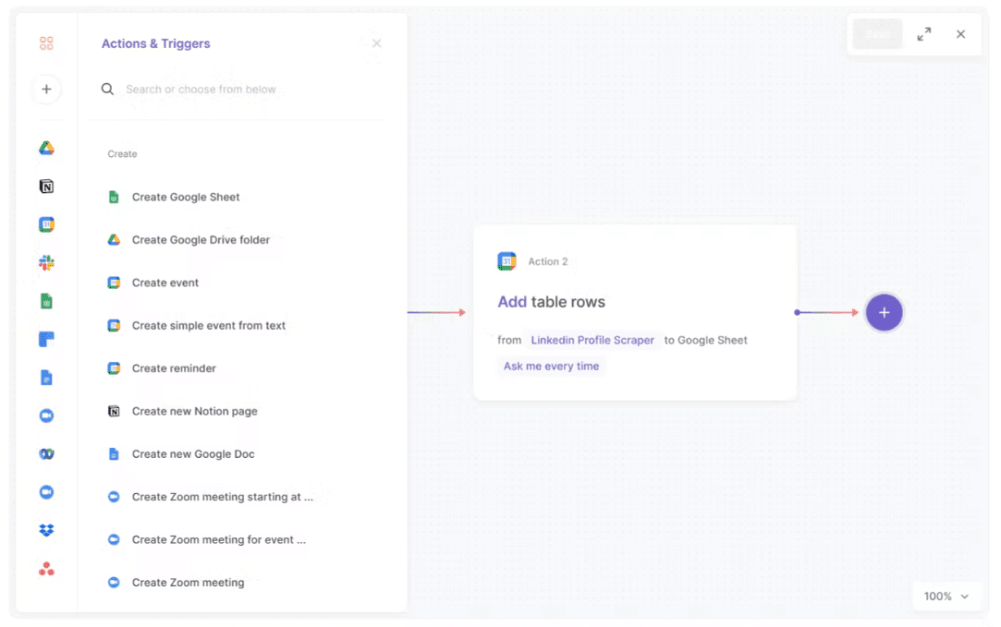1001x627 pixels.
Task: Close the Actions & Triggers panel
Action: pos(376,43)
